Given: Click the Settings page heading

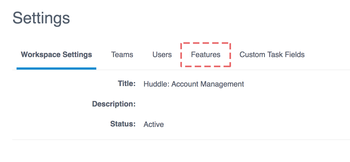Looking at the screenshot, I should [41, 18].
